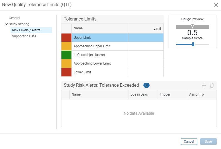Click the alert count badge showing 0
The width and height of the screenshot is (221, 149).
point(146,85)
